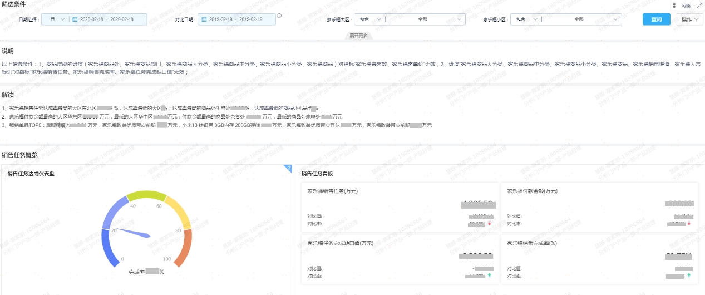Image resolution: width=705 pixels, height=295 pixels.
Task: Click the drag-handle grid icon beside 视图
Action: tap(674, 6)
